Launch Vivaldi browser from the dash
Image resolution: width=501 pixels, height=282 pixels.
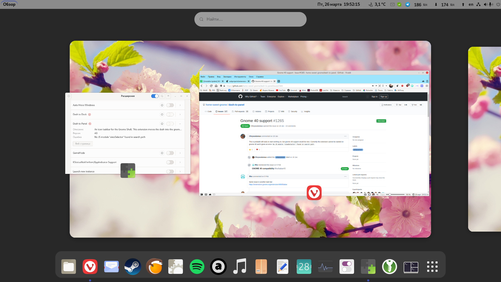[90, 267]
